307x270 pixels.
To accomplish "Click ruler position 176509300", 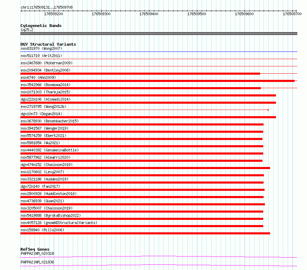I will (x=101, y=14).
